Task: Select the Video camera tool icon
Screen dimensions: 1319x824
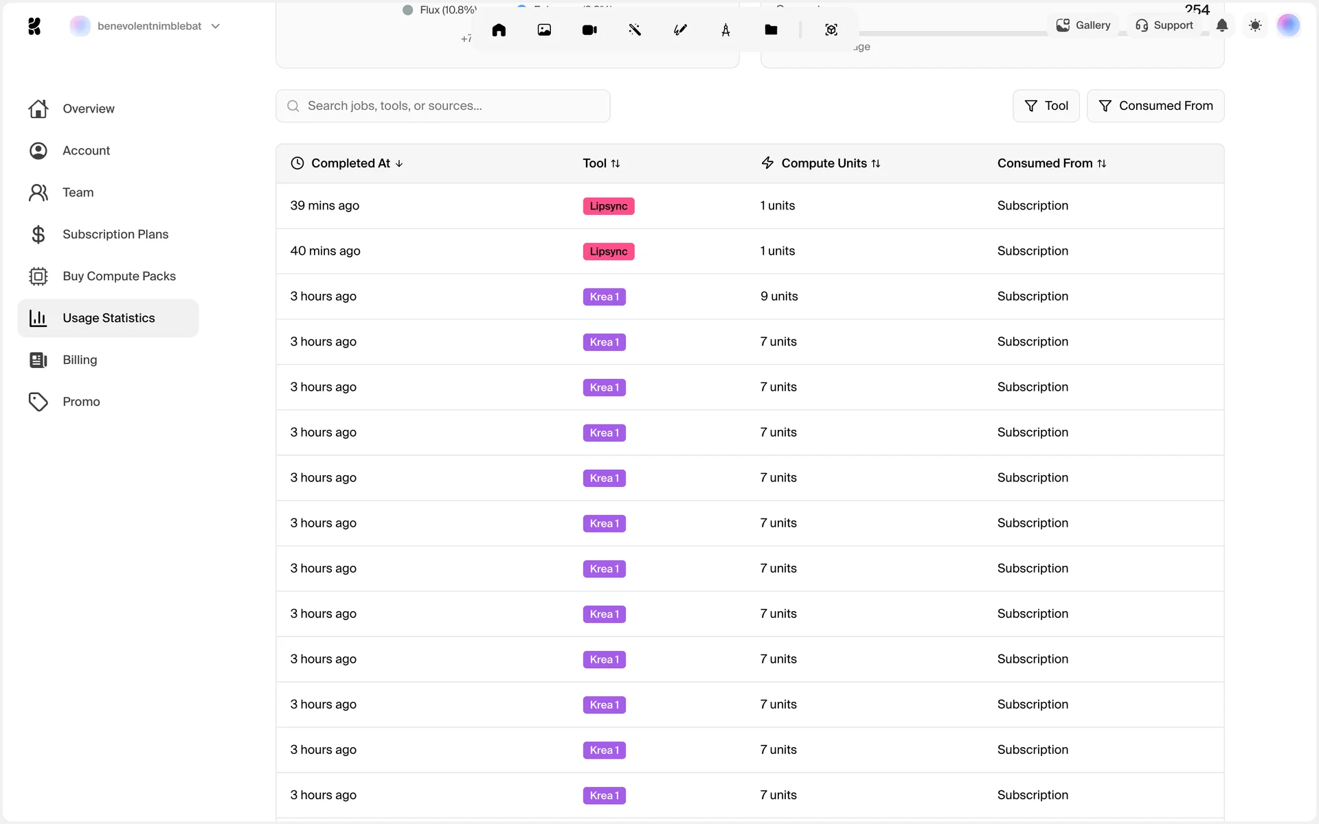Action: pos(589,30)
